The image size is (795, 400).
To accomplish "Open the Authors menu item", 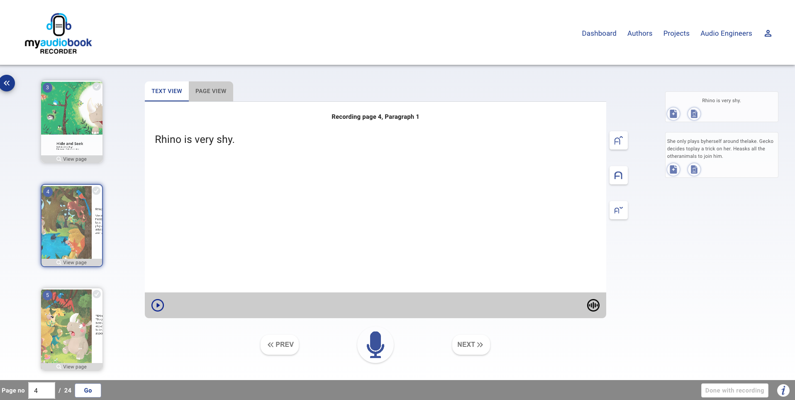I will click(x=640, y=33).
